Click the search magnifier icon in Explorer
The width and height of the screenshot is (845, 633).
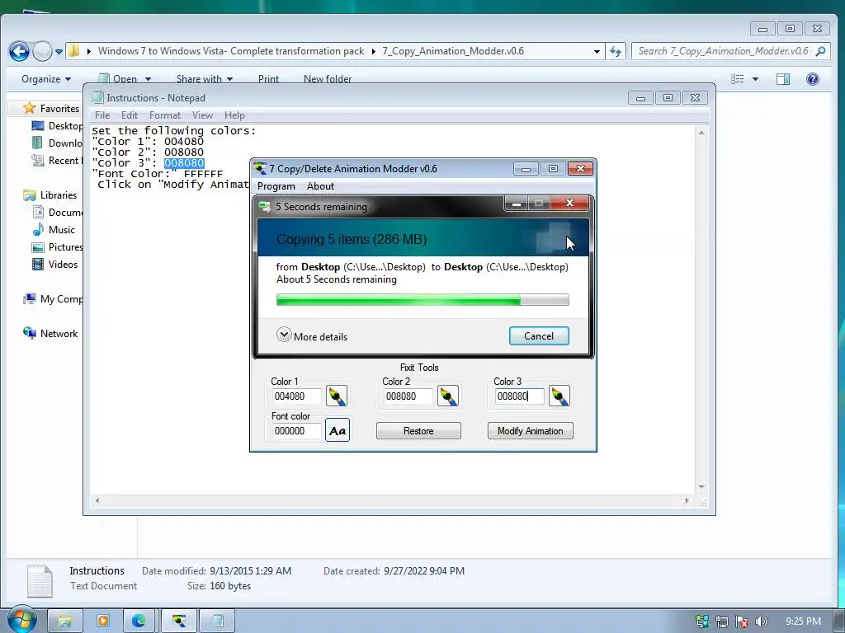click(820, 51)
